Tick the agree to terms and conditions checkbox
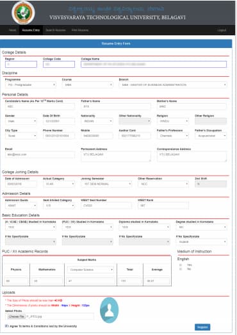 (6, 326)
